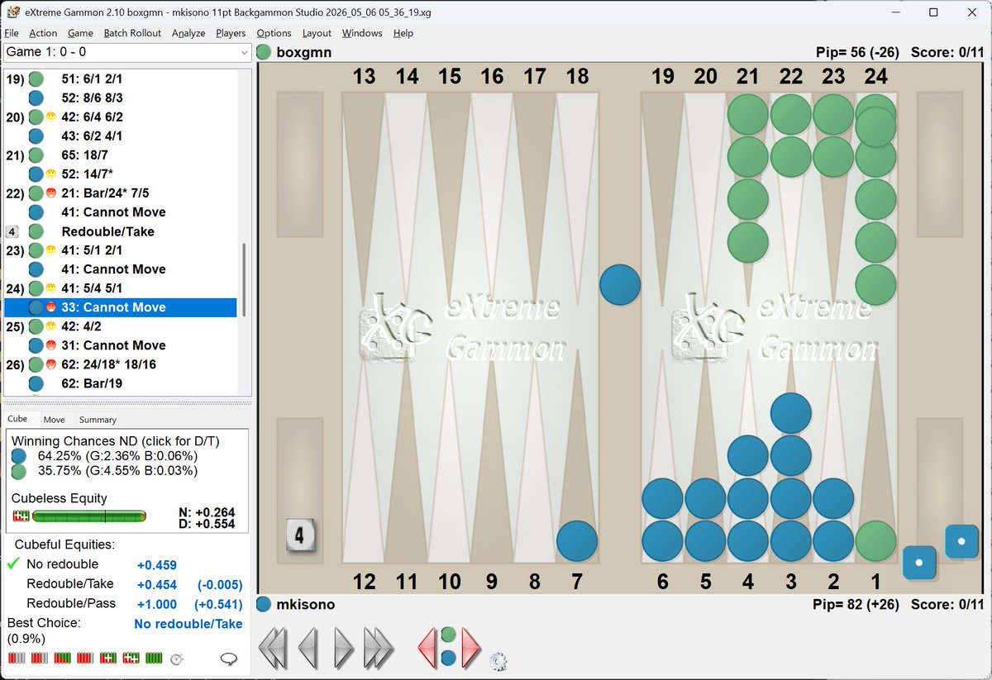Select the row 51: 6/1 2/1

121,79
